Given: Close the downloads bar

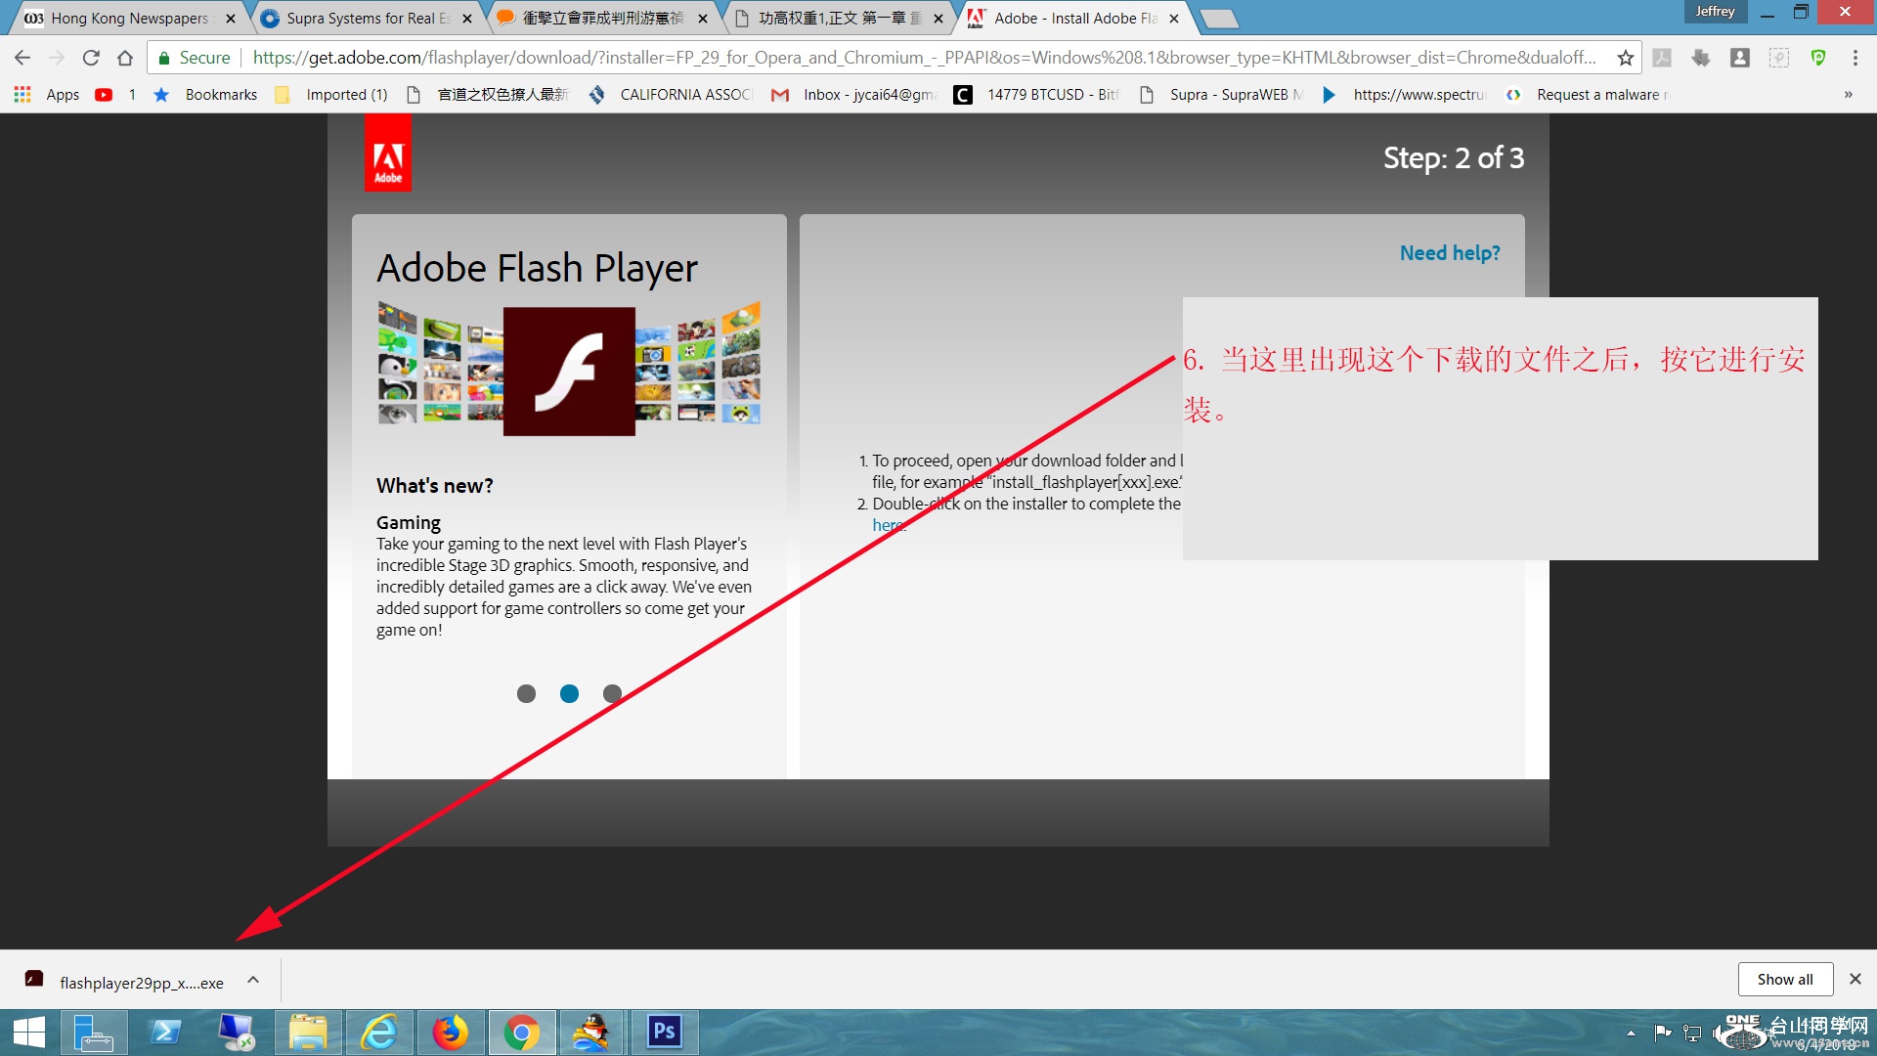Looking at the screenshot, I should (1855, 979).
